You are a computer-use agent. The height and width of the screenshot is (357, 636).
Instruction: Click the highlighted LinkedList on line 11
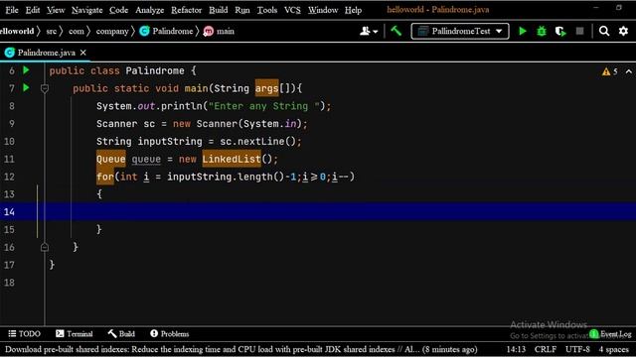pos(232,159)
